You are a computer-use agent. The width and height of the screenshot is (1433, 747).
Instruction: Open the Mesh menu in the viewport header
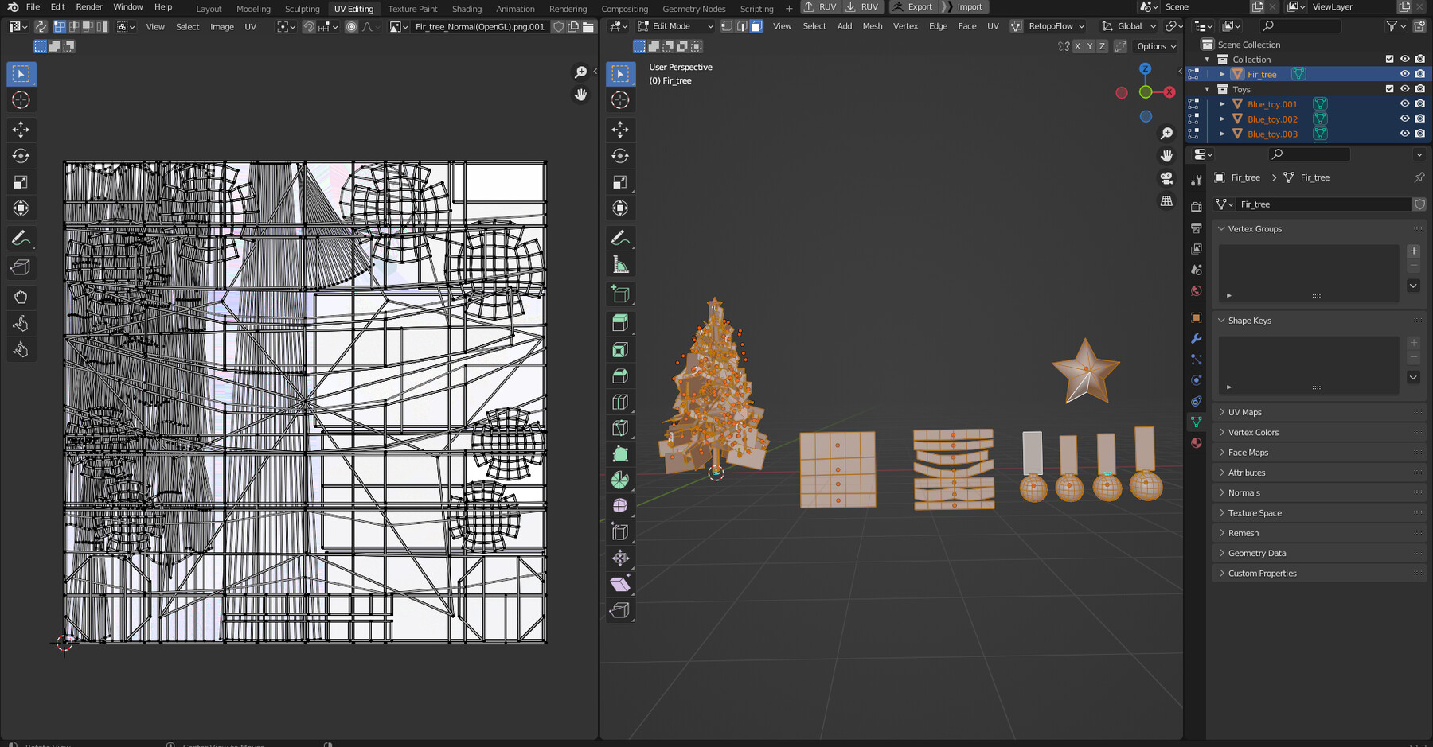click(873, 25)
